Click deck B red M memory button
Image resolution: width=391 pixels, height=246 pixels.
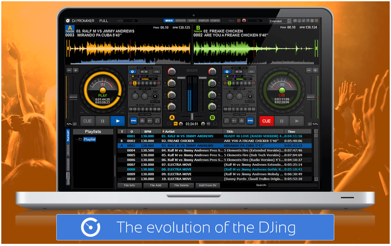(x=225, y=83)
